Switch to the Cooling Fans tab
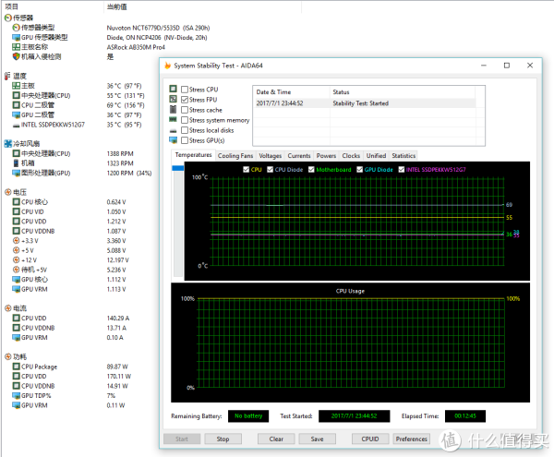Image resolution: width=554 pixels, height=457 pixels. (x=235, y=156)
